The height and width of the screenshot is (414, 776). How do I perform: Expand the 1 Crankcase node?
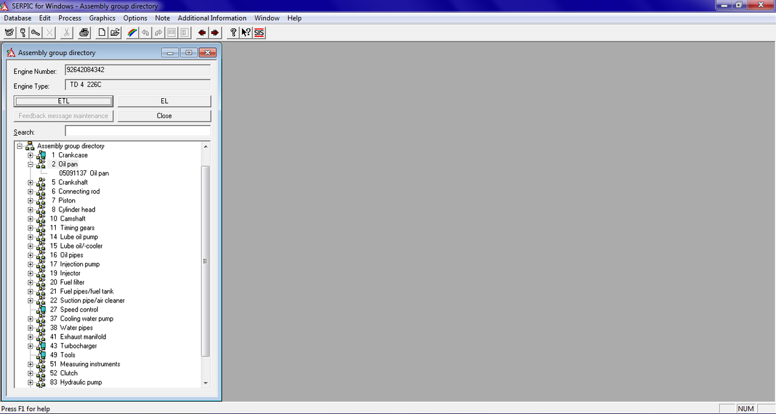(x=31, y=155)
